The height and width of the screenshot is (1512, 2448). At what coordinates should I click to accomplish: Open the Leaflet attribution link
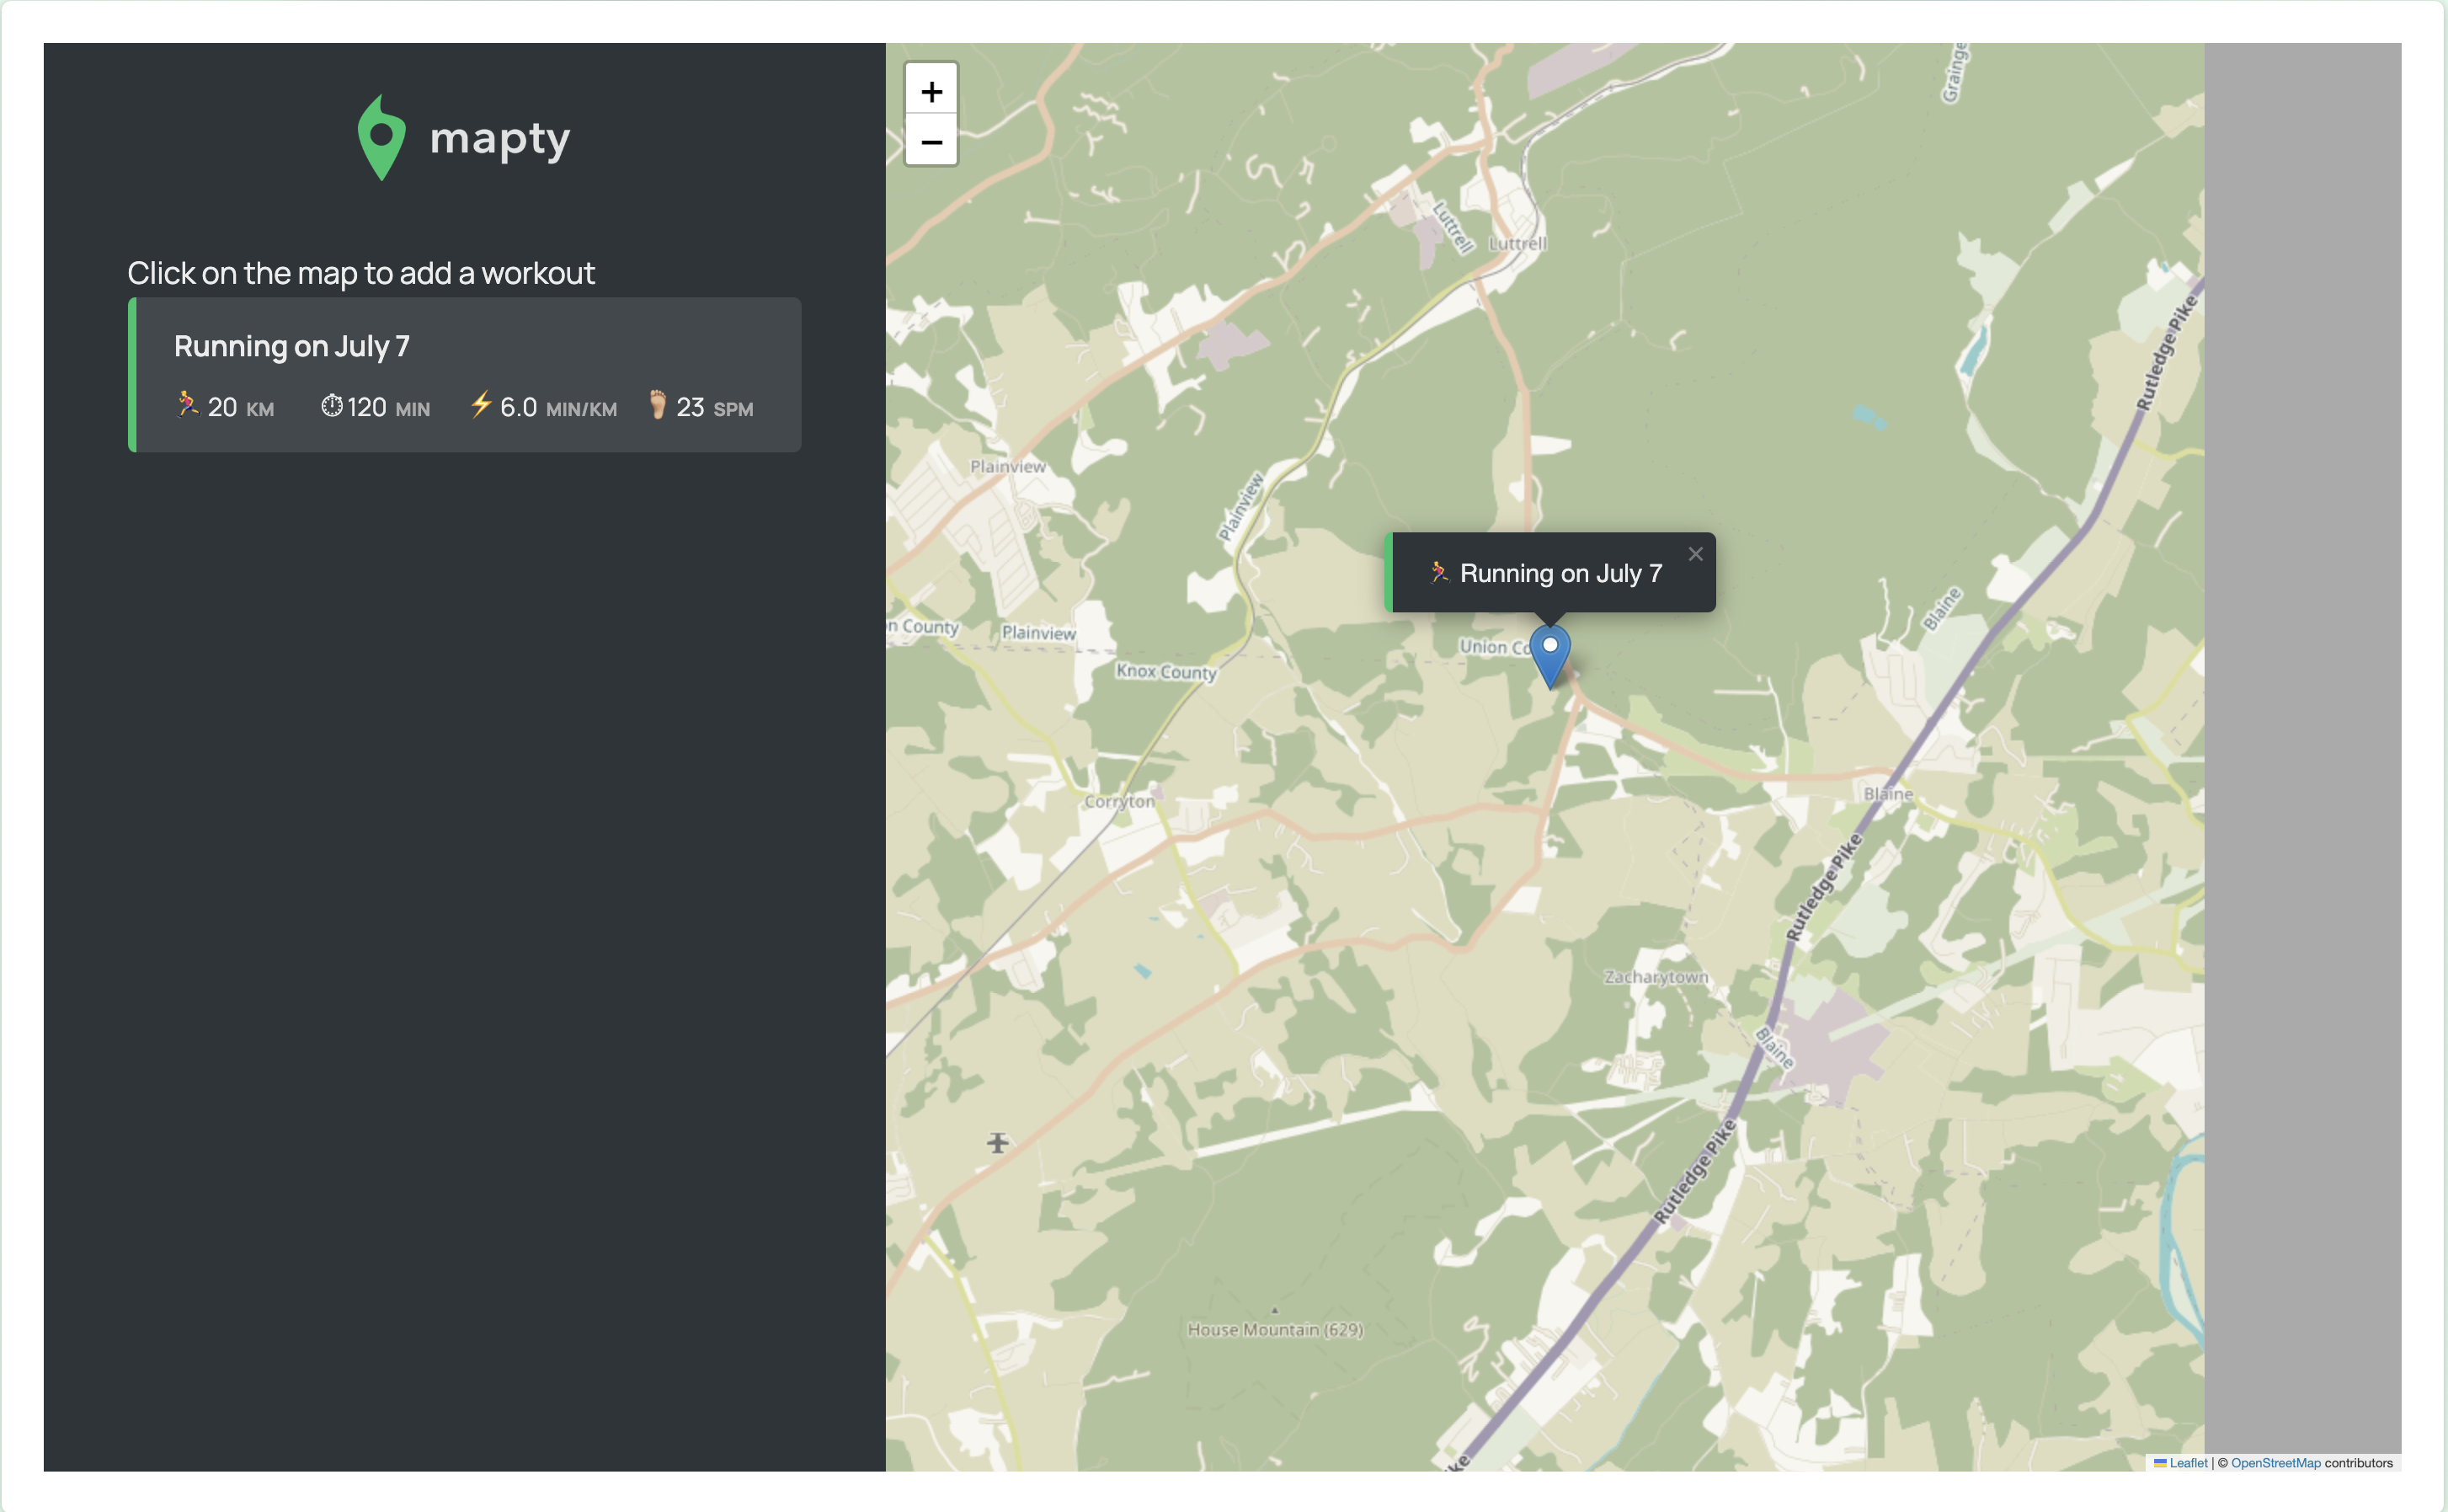2187,1462
